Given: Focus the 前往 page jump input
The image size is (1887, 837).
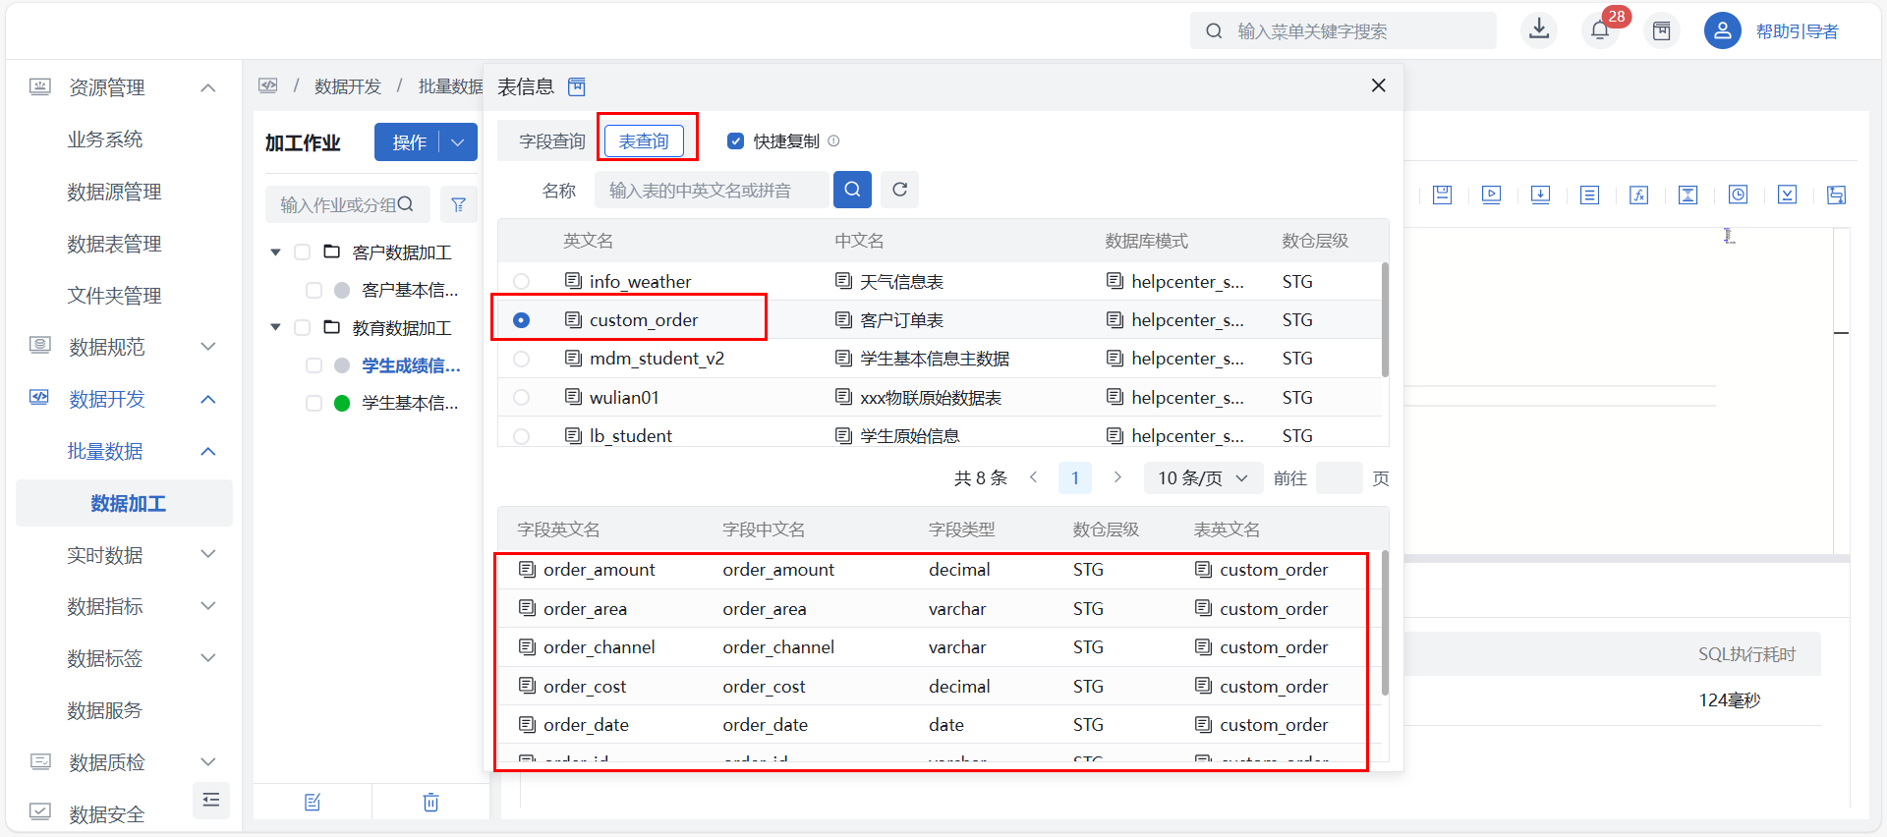Looking at the screenshot, I should point(1339,478).
